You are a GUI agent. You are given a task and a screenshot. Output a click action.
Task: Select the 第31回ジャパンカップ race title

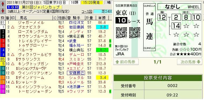(x=41, y=7)
